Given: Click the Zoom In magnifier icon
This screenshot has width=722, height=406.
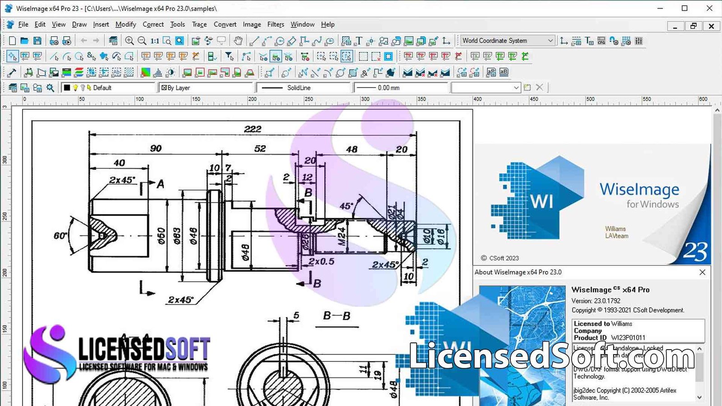Looking at the screenshot, I should [130, 41].
